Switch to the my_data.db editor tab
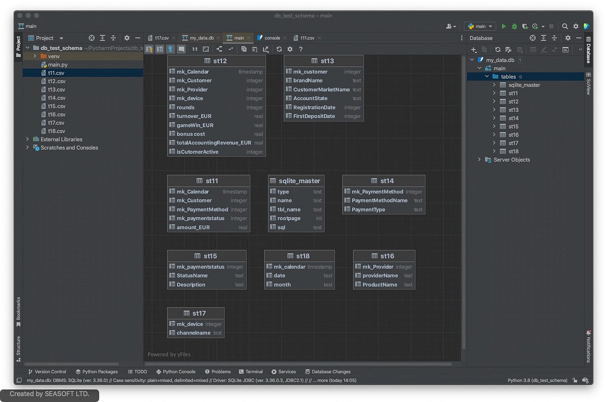This screenshot has height=402, width=607. click(198, 38)
